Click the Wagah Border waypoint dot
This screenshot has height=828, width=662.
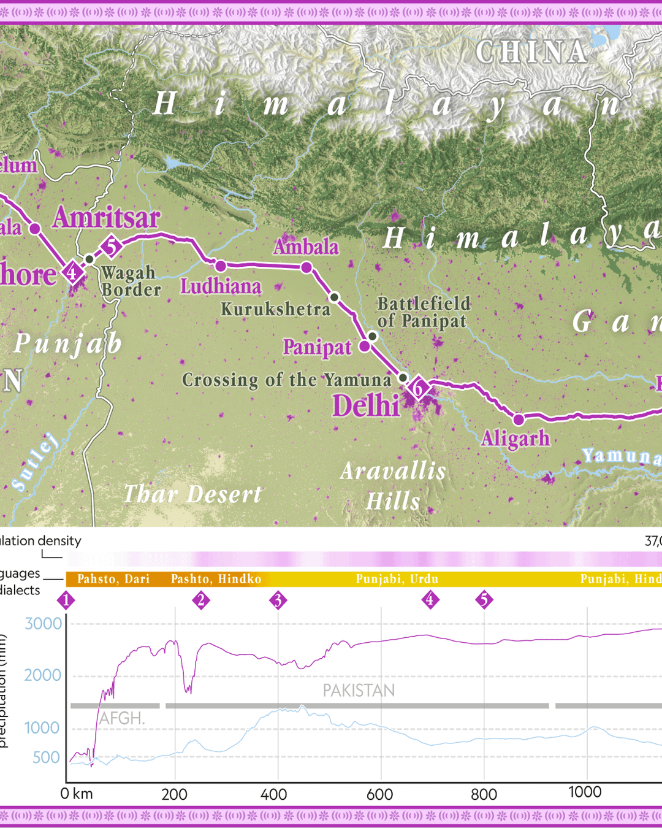[89, 259]
